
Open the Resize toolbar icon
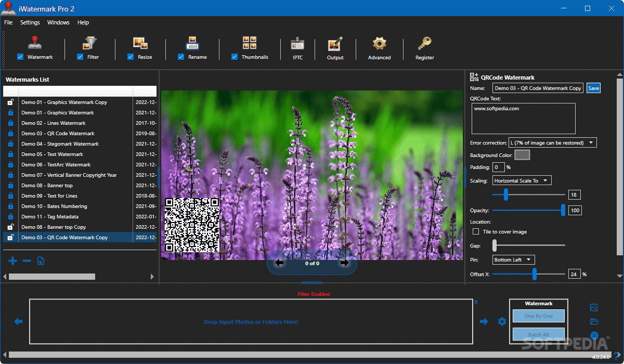[x=140, y=43]
